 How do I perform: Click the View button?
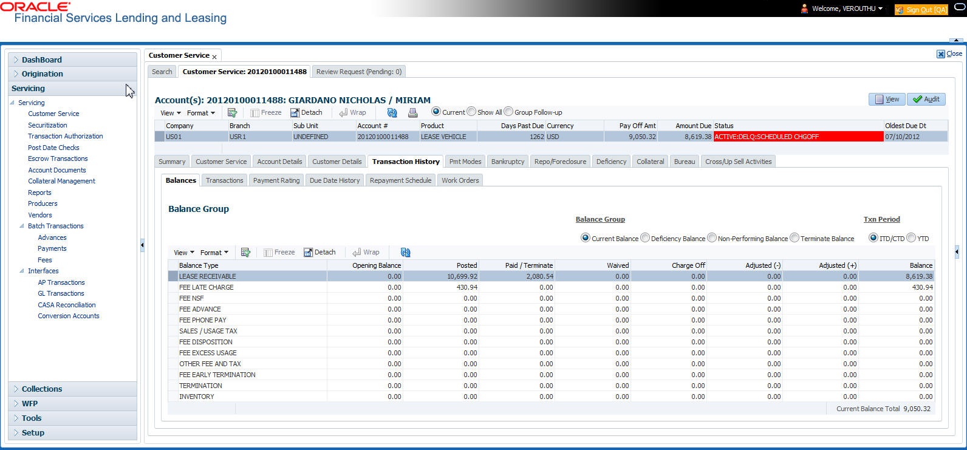click(x=887, y=99)
